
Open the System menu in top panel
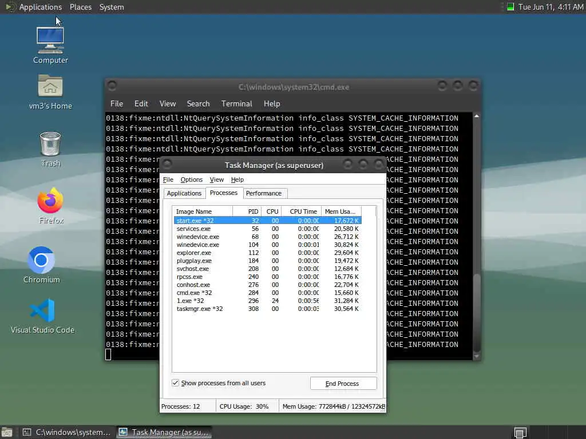pos(112,7)
